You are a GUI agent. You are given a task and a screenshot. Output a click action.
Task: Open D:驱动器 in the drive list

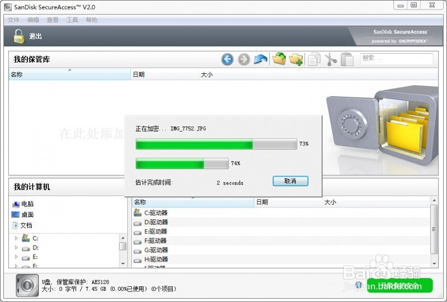coord(151,222)
